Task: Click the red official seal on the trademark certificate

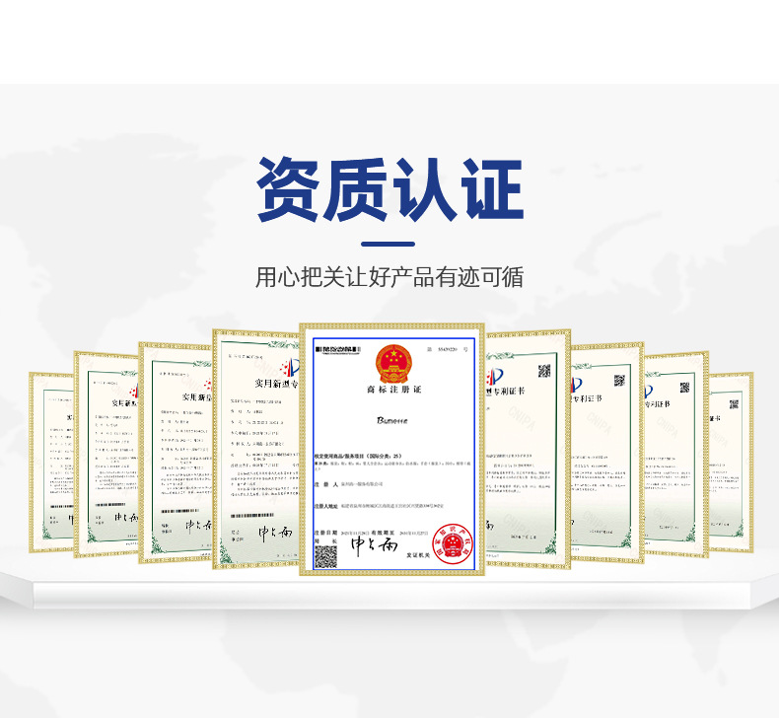Action: [x=453, y=544]
